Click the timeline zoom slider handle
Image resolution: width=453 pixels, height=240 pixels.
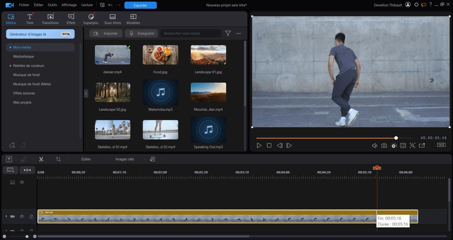(27, 236)
